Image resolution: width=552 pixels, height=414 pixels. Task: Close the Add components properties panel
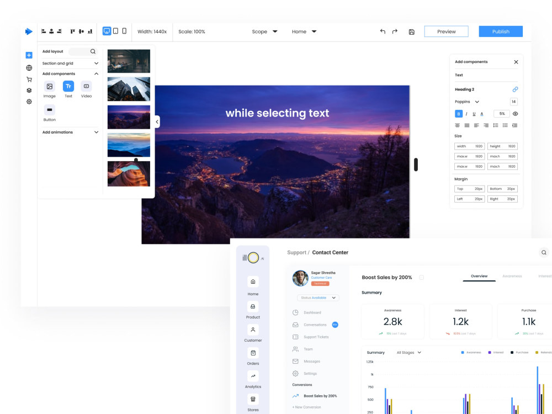pos(516,62)
